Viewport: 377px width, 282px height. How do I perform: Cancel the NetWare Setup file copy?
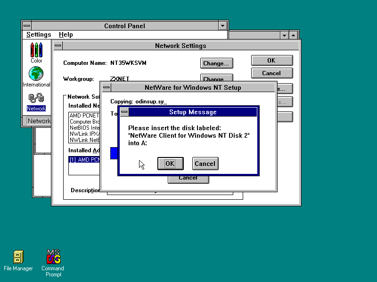click(x=188, y=180)
